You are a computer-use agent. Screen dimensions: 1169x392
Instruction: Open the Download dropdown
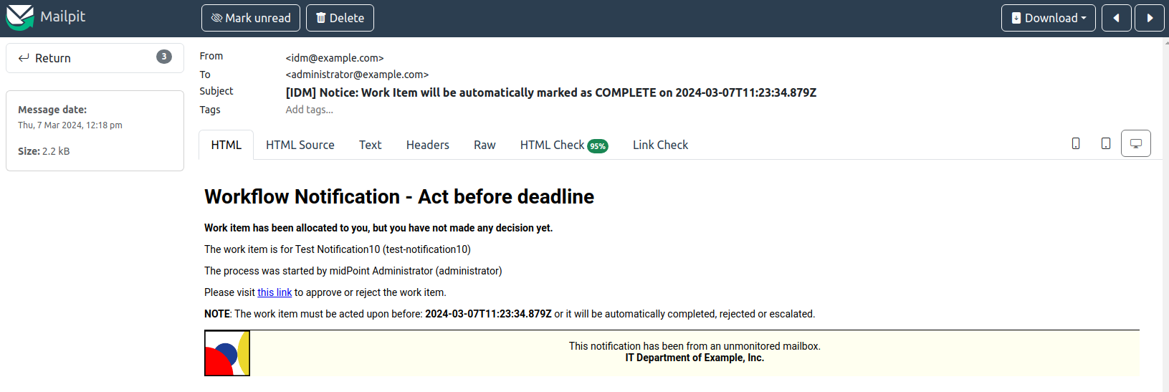point(1048,18)
